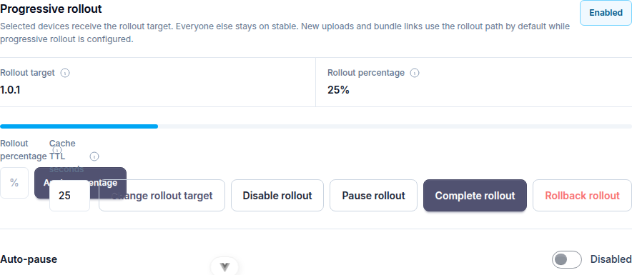Click the Enabled status badge
632x275 pixels.
[606, 13]
